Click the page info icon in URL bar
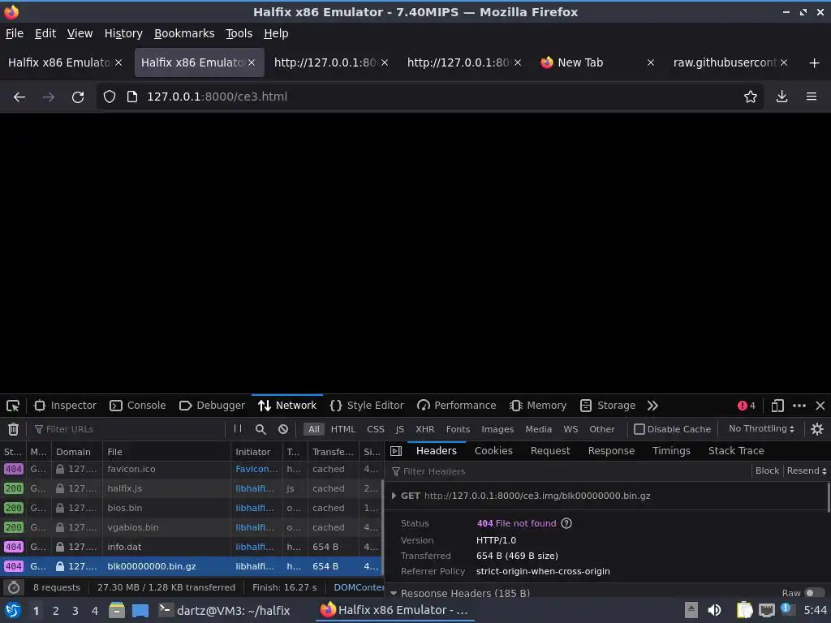 132,97
